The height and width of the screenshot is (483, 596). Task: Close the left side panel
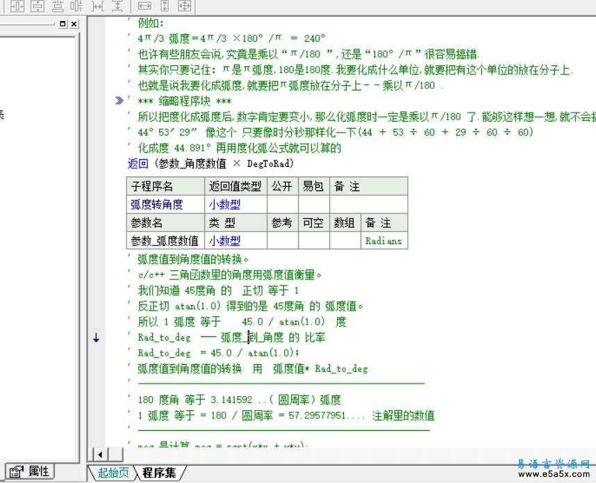(74, 24)
